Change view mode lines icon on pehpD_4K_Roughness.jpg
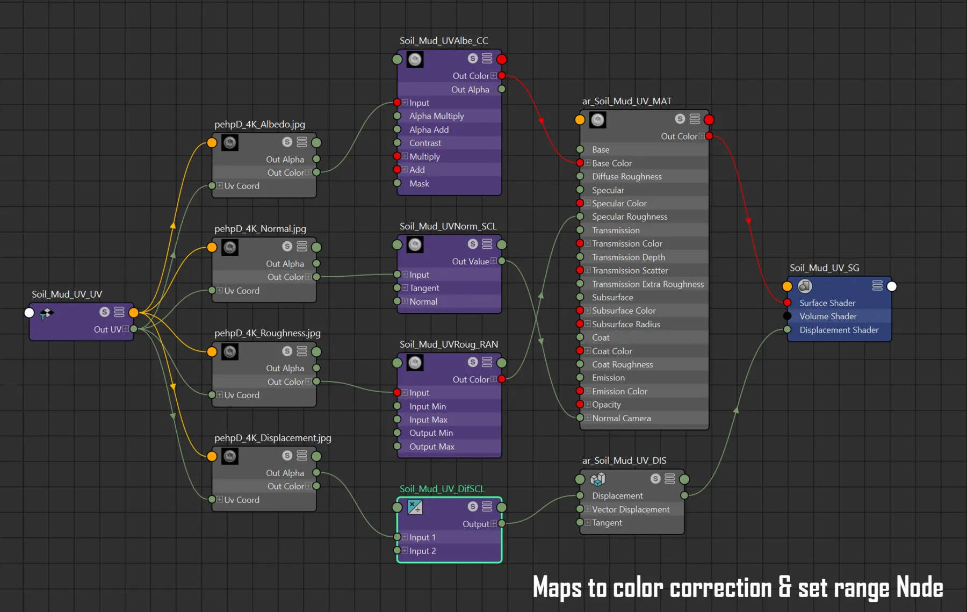Image resolution: width=967 pixels, height=612 pixels. tap(302, 351)
